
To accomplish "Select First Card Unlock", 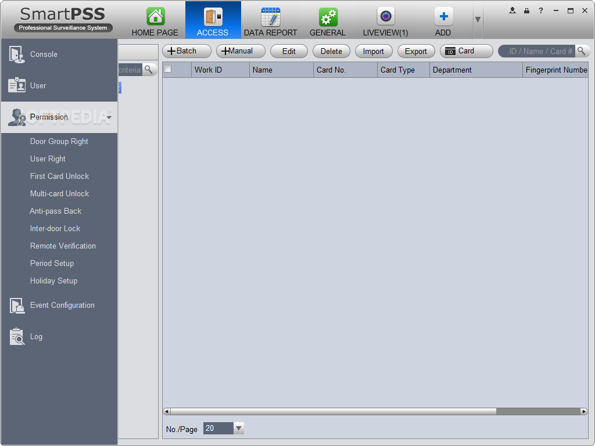I will coord(60,177).
